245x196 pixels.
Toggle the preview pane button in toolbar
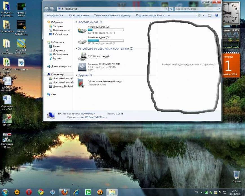click(x=210, y=15)
